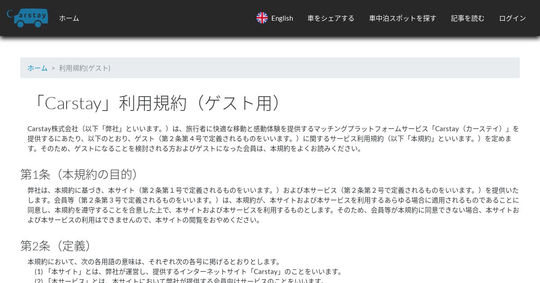Click paragraph starting 弊社は、本規約に基づき
540x283 pixels.
(x=274, y=205)
